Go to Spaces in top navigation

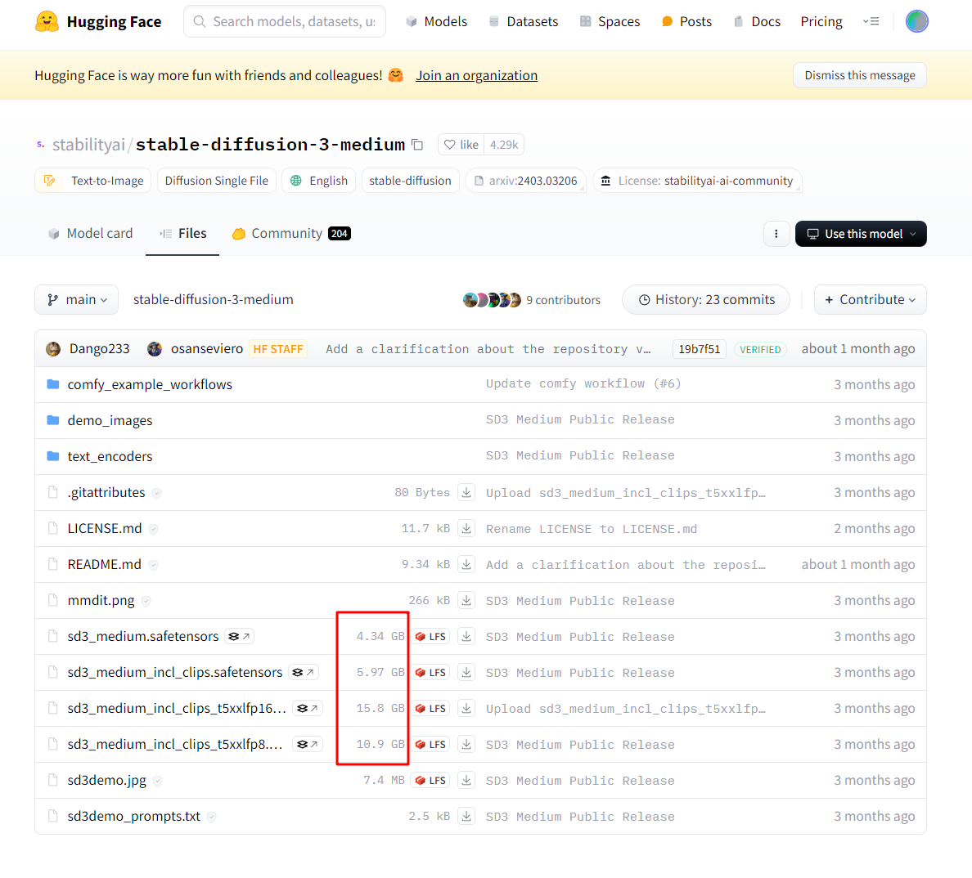610,22
